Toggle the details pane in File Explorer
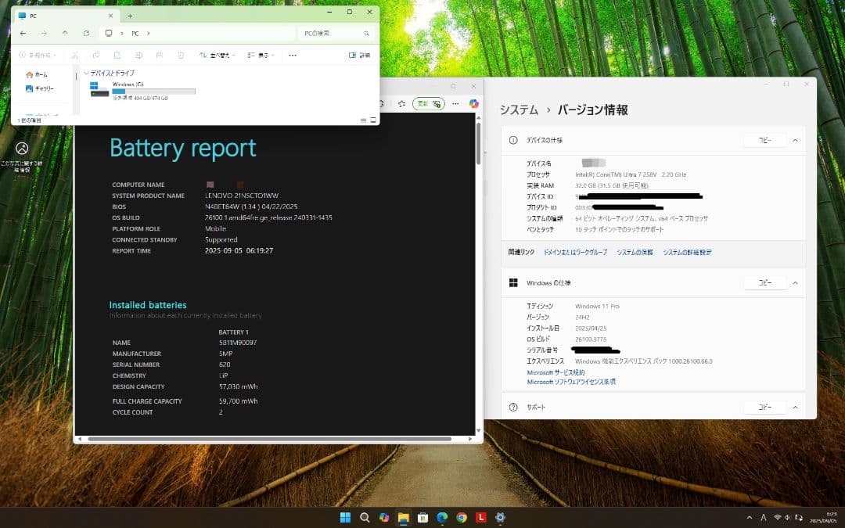This screenshot has width=845, height=528. click(x=351, y=55)
